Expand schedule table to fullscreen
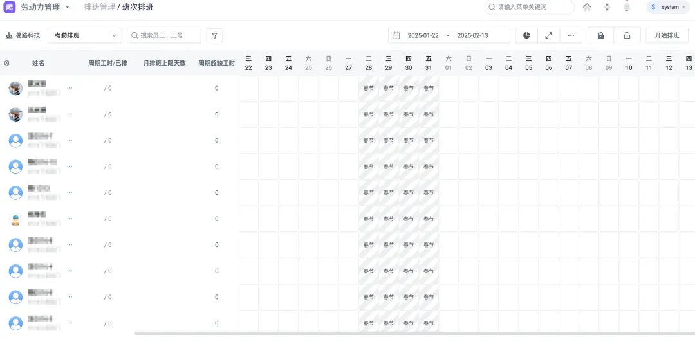 click(549, 35)
